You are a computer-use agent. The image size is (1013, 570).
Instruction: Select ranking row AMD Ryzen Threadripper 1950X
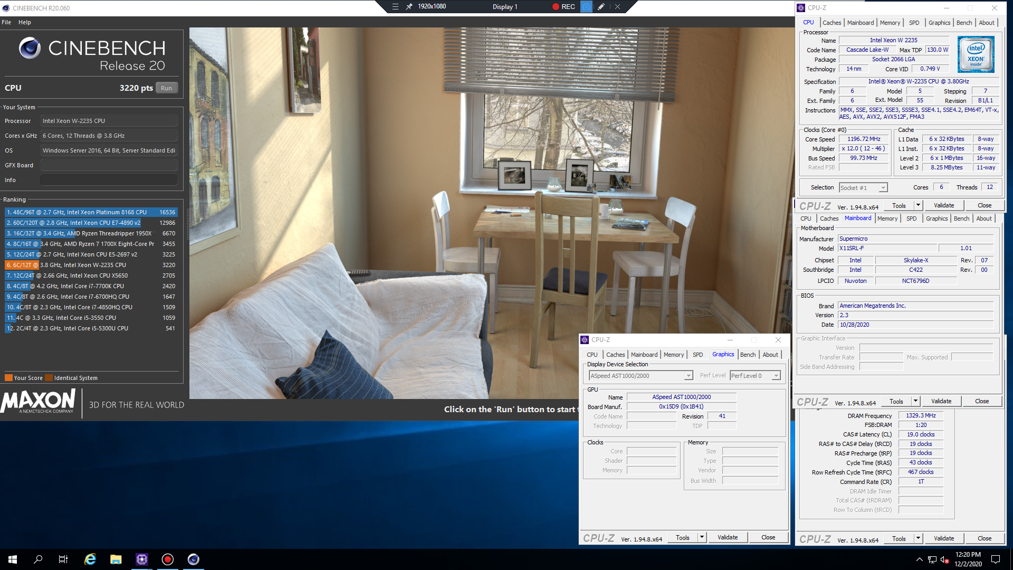(91, 233)
